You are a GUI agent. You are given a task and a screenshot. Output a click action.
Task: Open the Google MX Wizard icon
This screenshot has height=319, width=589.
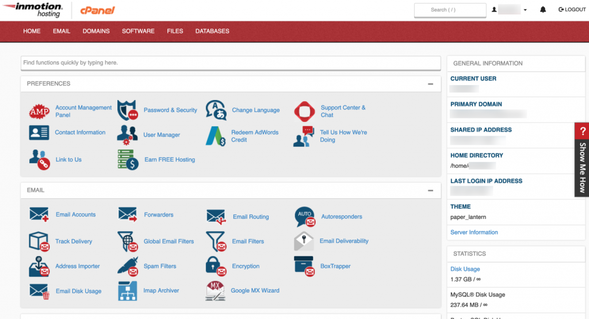click(215, 291)
